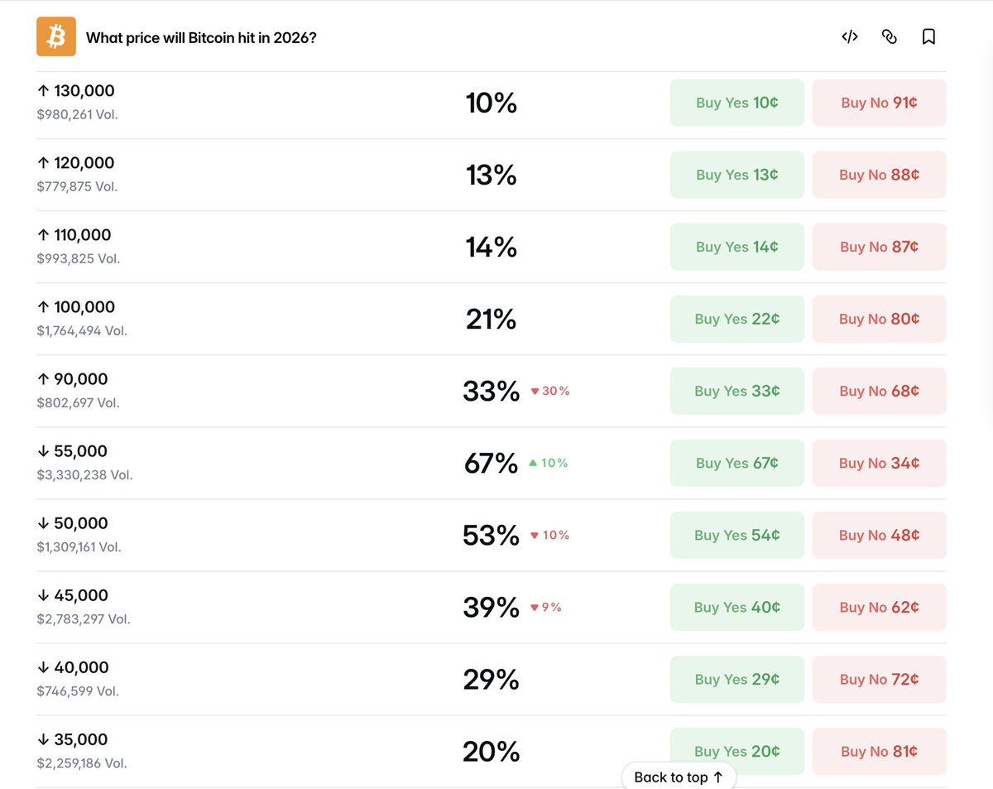The height and width of the screenshot is (789, 993).
Task: Buy Yes 67¢ on 55,000 outcome
Action: [x=737, y=463]
